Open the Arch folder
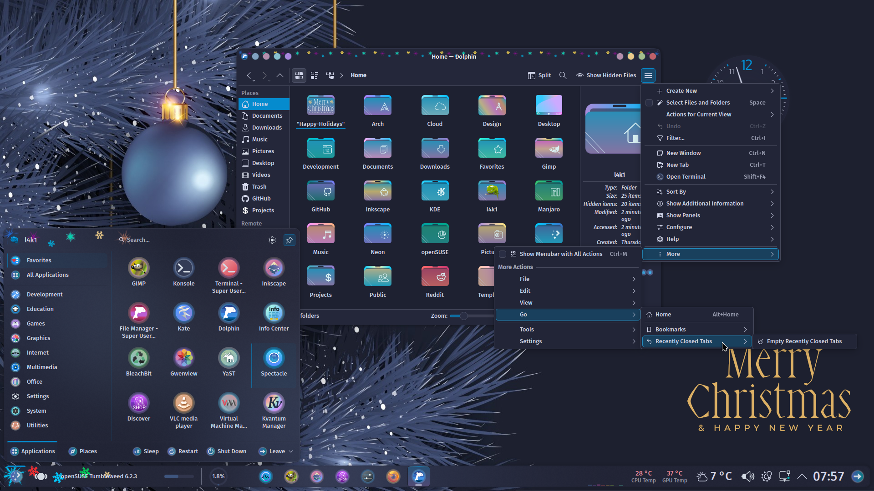Viewport: 874px width, 491px height. pyautogui.click(x=378, y=110)
